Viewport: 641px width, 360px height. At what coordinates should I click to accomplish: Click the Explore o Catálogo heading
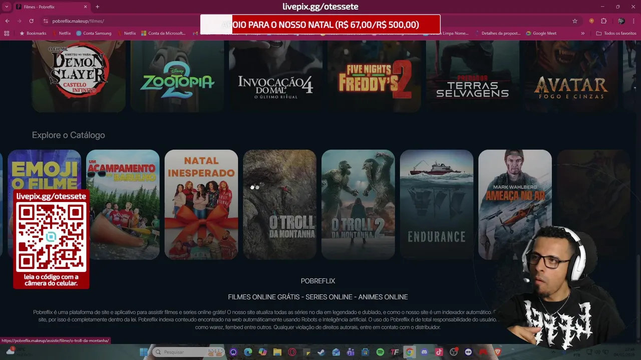point(68,135)
